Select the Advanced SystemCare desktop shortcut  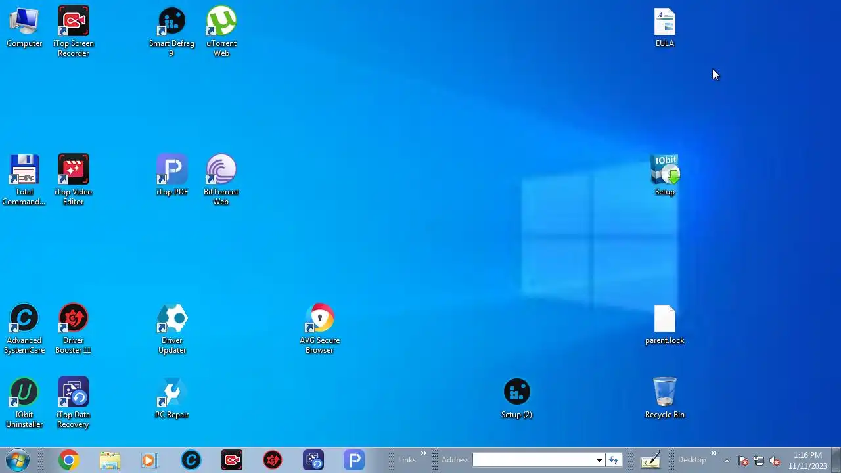point(24,328)
